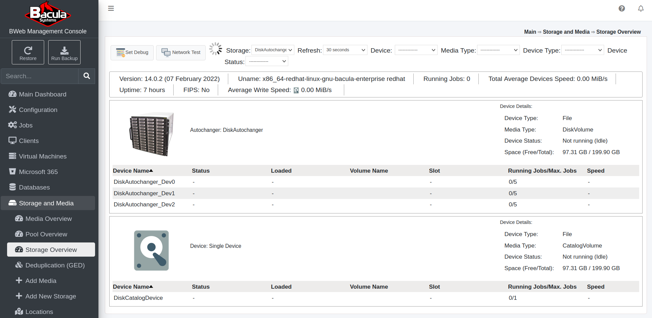Open the Media Type dropdown
Viewport: 652px width, 318px height.
tap(498, 50)
